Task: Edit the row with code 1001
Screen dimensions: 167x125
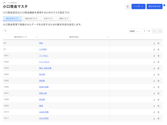Action: tap(154, 56)
